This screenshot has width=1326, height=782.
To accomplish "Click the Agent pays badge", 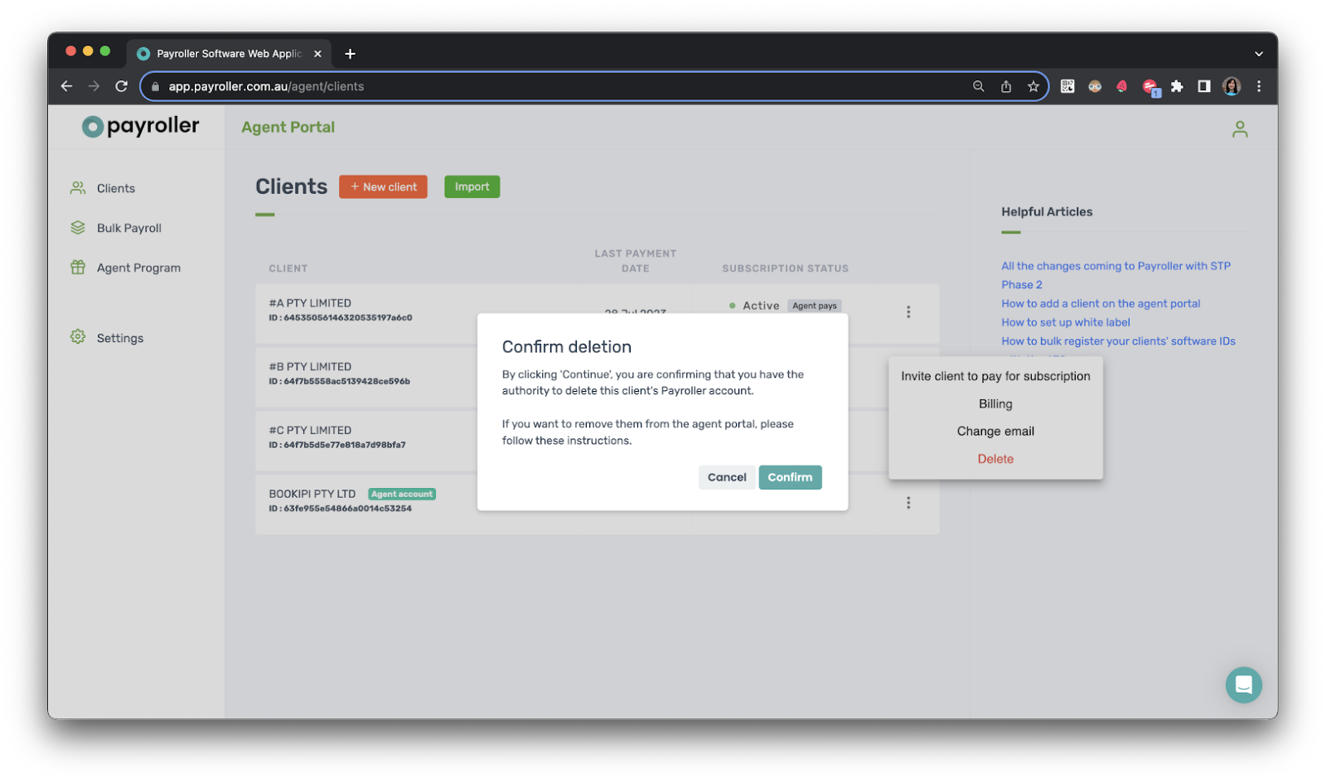I will point(815,306).
